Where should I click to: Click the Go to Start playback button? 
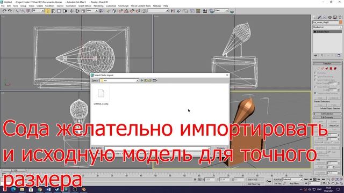[x=306, y=180]
